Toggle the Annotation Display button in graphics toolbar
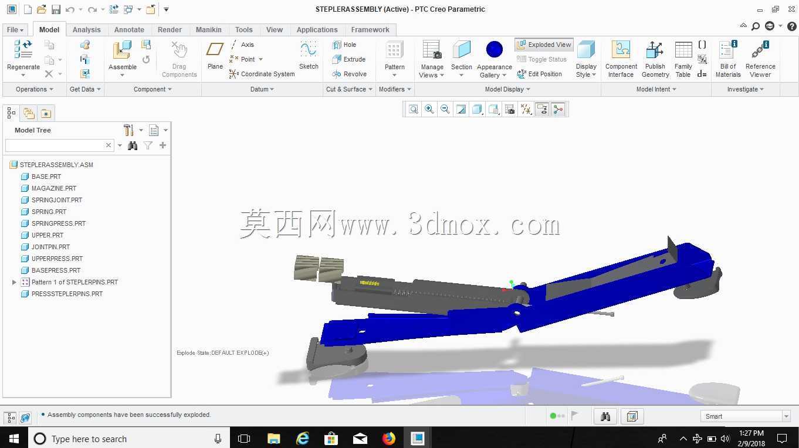This screenshot has width=799, height=448. click(542, 109)
